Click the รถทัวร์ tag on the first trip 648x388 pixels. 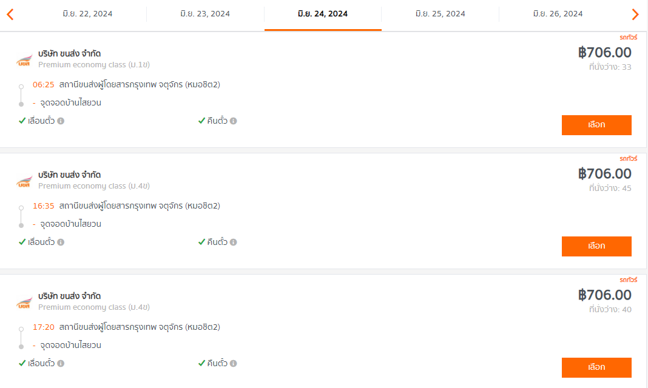628,37
